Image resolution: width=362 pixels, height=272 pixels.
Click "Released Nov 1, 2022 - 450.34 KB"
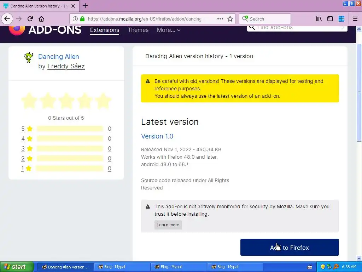[x=181, y=149]
